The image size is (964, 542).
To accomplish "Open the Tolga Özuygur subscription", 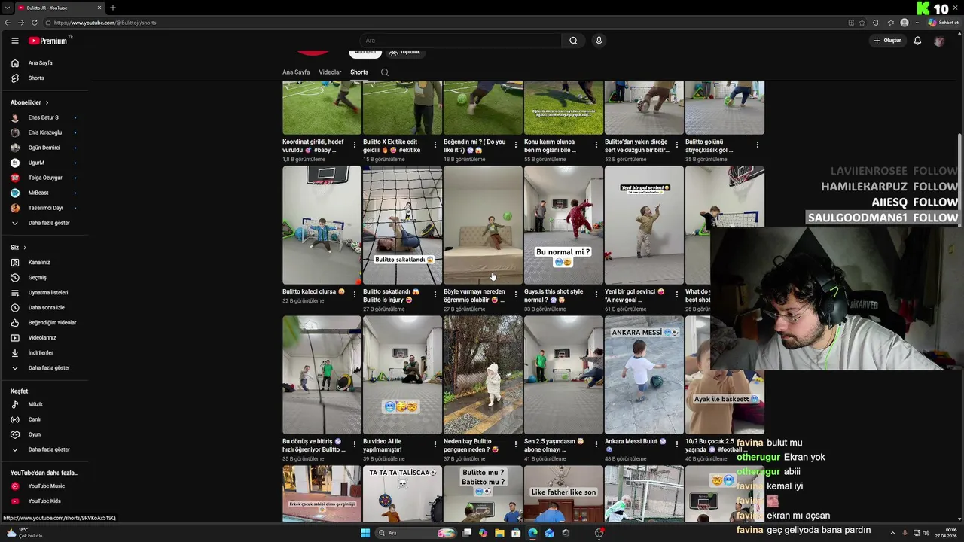I will pyautogui.click(x=44, y=178).
